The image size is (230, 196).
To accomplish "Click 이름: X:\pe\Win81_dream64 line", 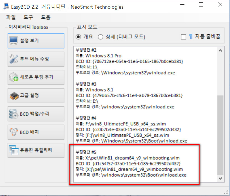I will [x=128, y=158].
